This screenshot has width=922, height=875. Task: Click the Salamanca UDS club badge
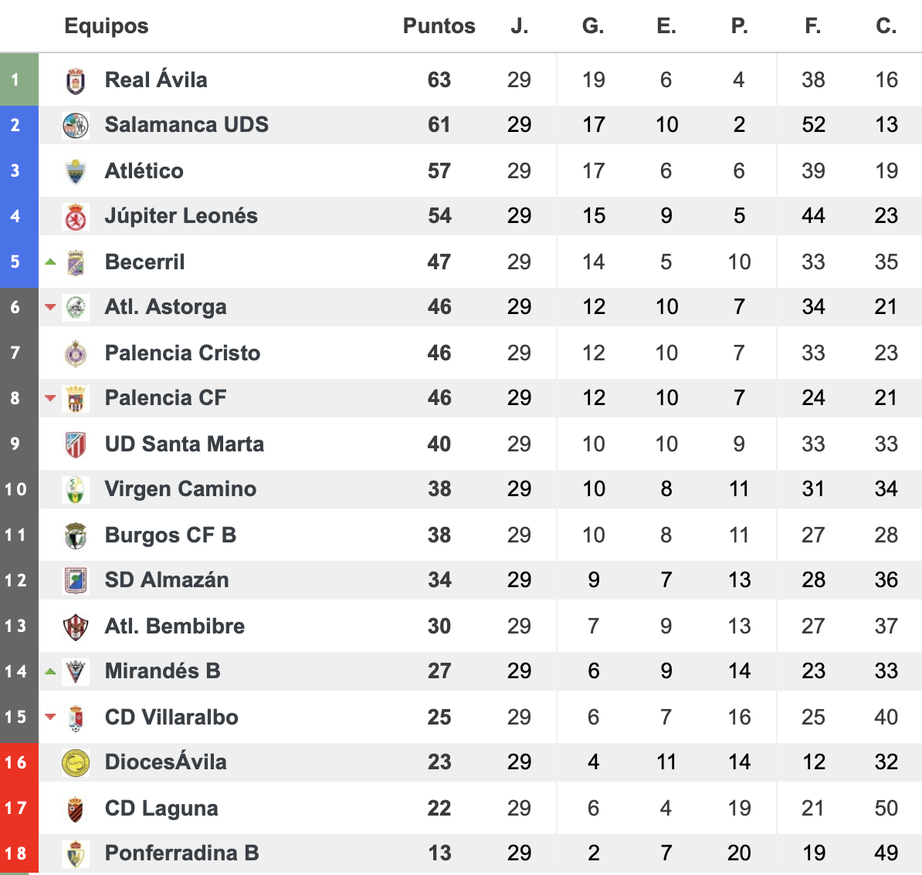76,125
